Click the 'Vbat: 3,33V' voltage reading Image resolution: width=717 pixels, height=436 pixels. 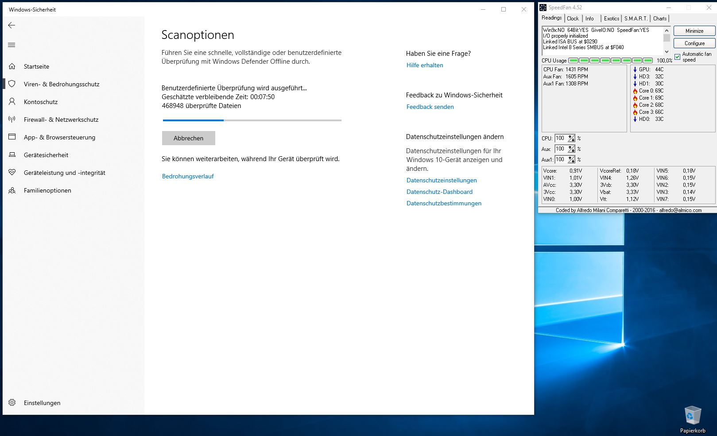(619, 192)
